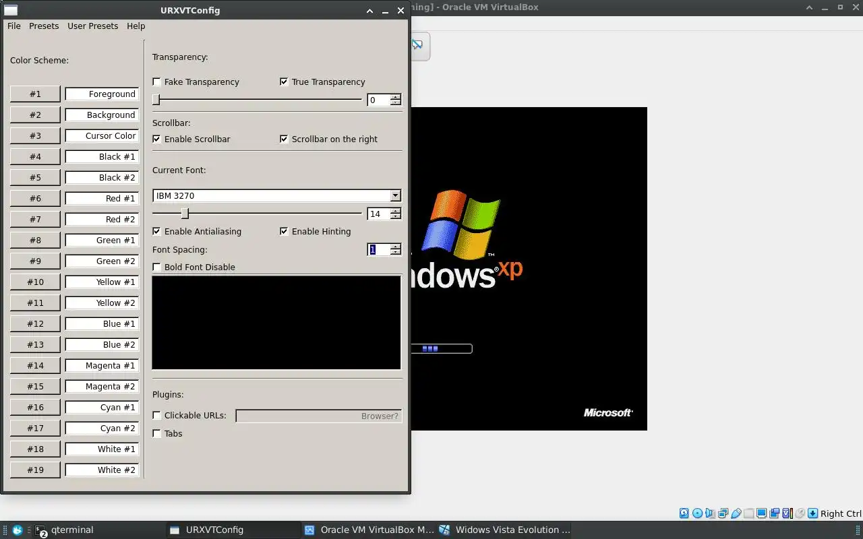Increase font size 14 with up arrow
The image size is (863, 539).
tap(396, 211)
